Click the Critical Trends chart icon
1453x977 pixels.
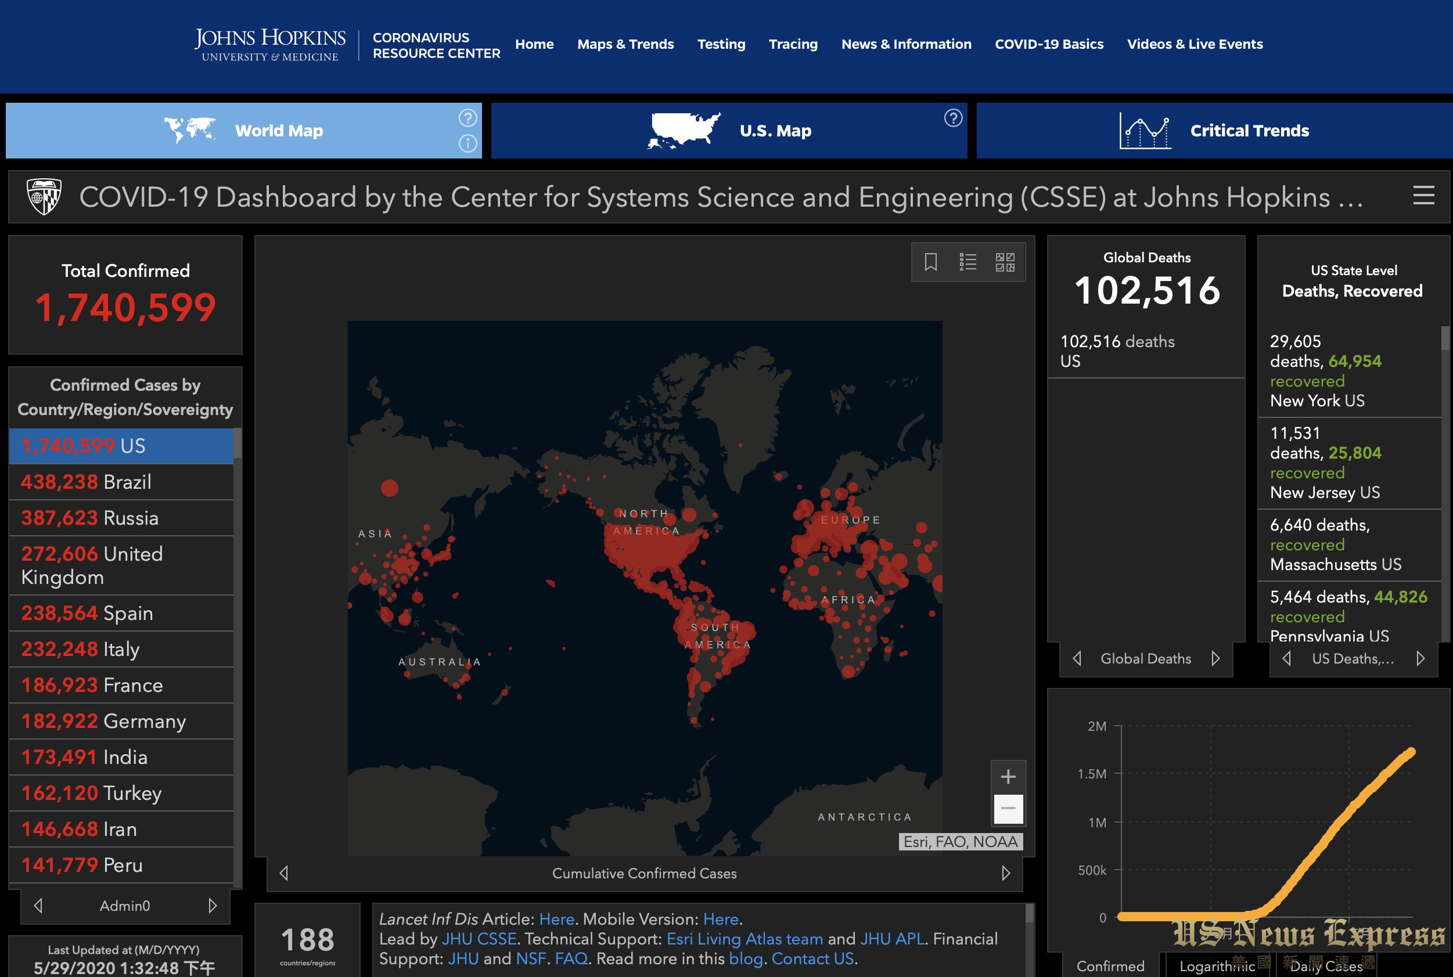tap(1145, 131)
